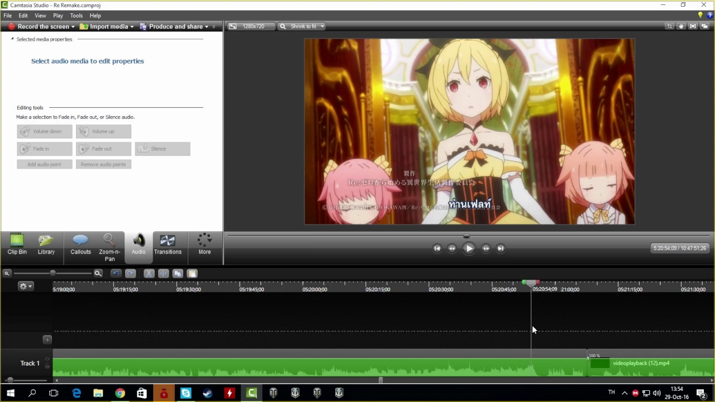Click the blue help icon
This screenshot has width=715, height=402.
point(710,15)
